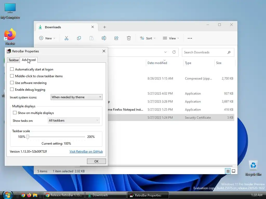The width and height of the screenshot is (266, 199).
Task: Switch to Release RetroBar taskbar item
Action: pyautogui.click(x=64, y=195)
